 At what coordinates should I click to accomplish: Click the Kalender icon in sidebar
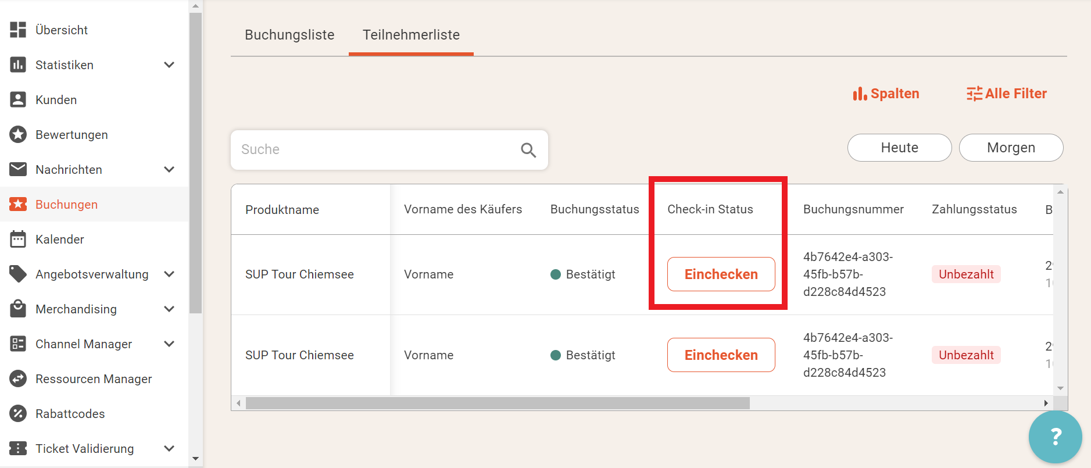pos(18,239)
